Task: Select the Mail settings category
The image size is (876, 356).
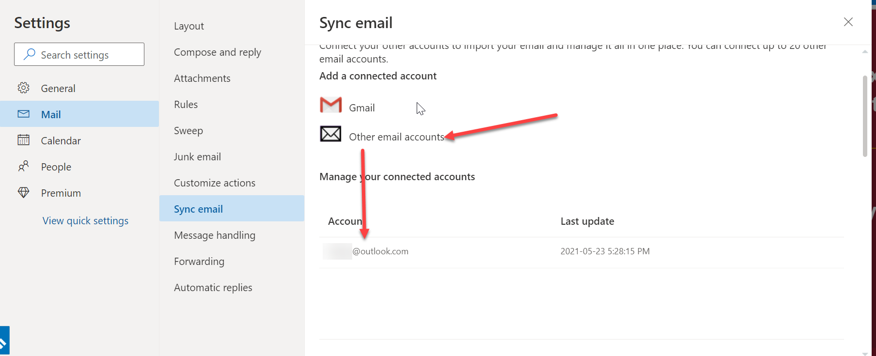Action: [x=79, y=114]
